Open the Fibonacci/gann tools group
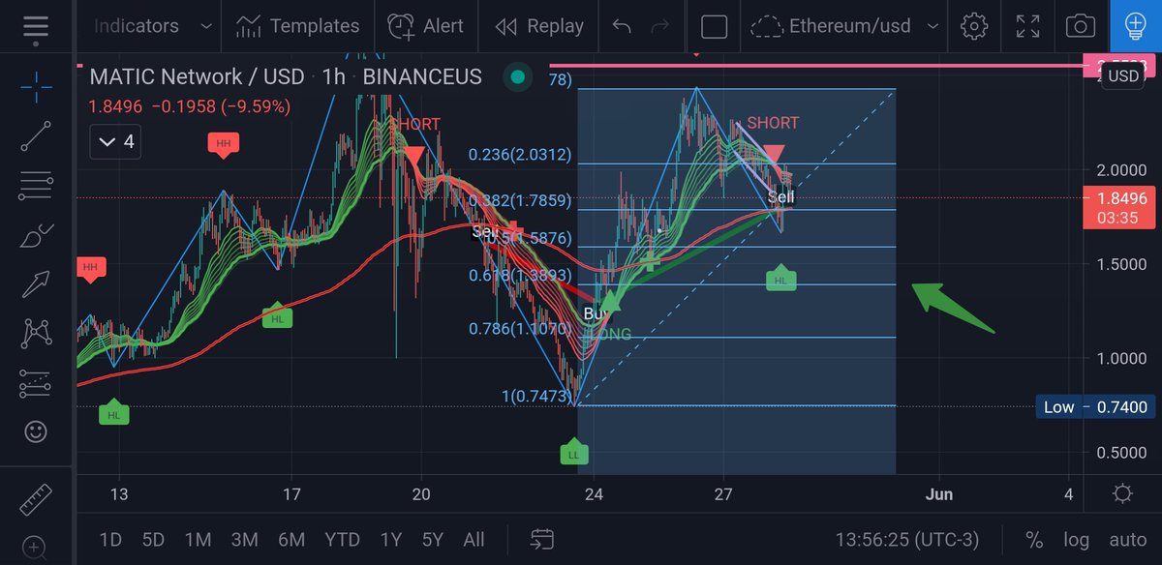The image size is (1162, 565). tap(37, 185)
